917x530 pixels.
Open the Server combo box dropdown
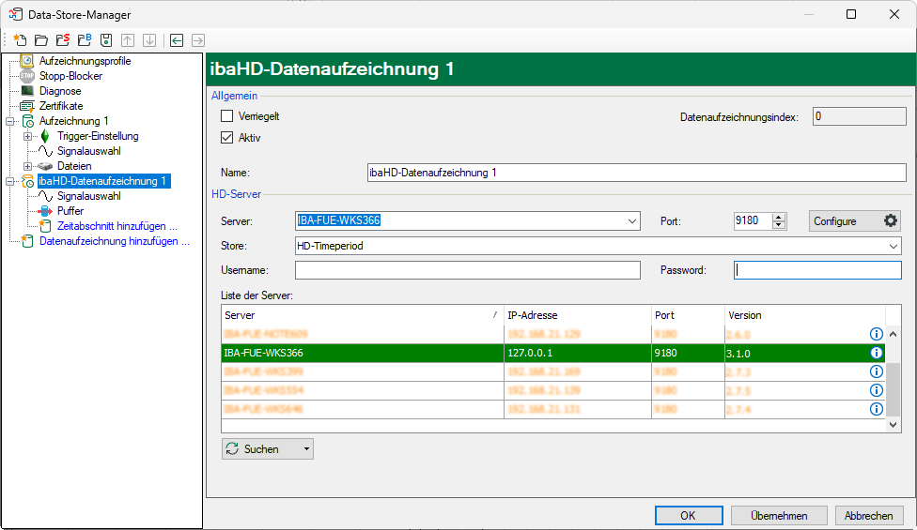tap(632, 221)
